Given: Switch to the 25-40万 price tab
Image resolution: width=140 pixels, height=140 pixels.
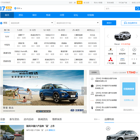Looking at the screenshot, I should [x=76, y=30].
